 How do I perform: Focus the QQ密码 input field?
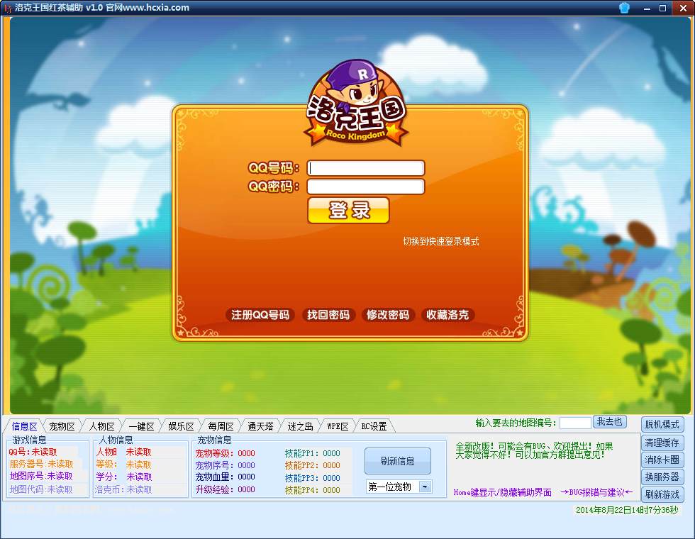366,186
